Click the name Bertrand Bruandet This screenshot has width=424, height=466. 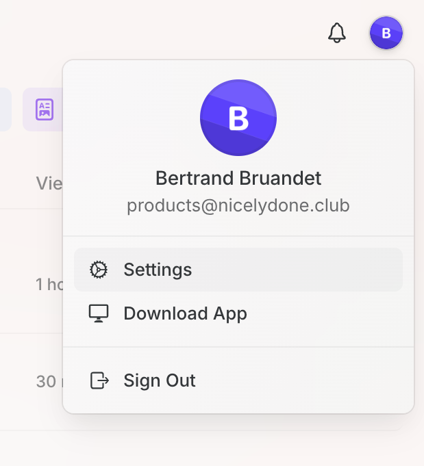238,178
